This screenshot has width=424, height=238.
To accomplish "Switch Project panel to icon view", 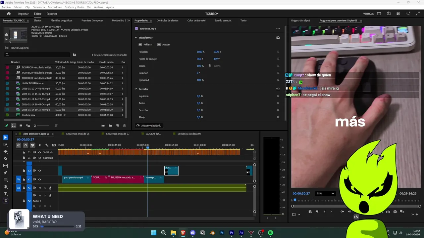I will click(x=21, y=126).
